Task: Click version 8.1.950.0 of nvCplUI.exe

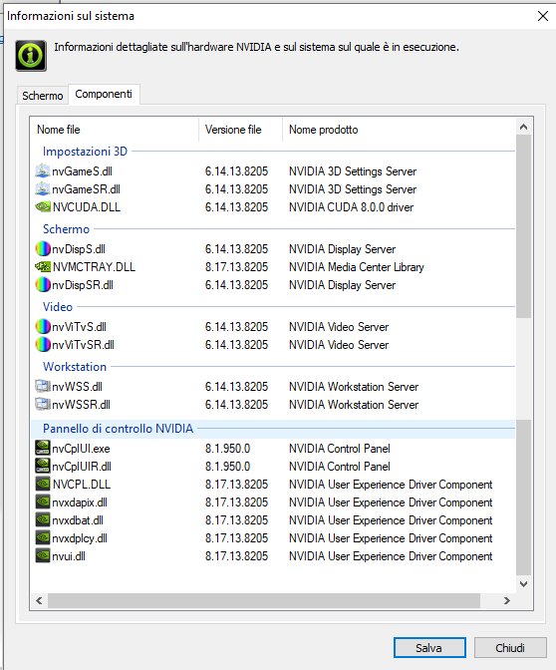Action: pos(227,449)
